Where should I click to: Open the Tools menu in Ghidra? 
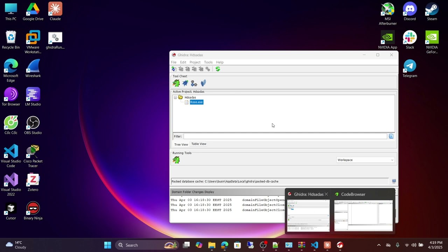pos(208,62)
